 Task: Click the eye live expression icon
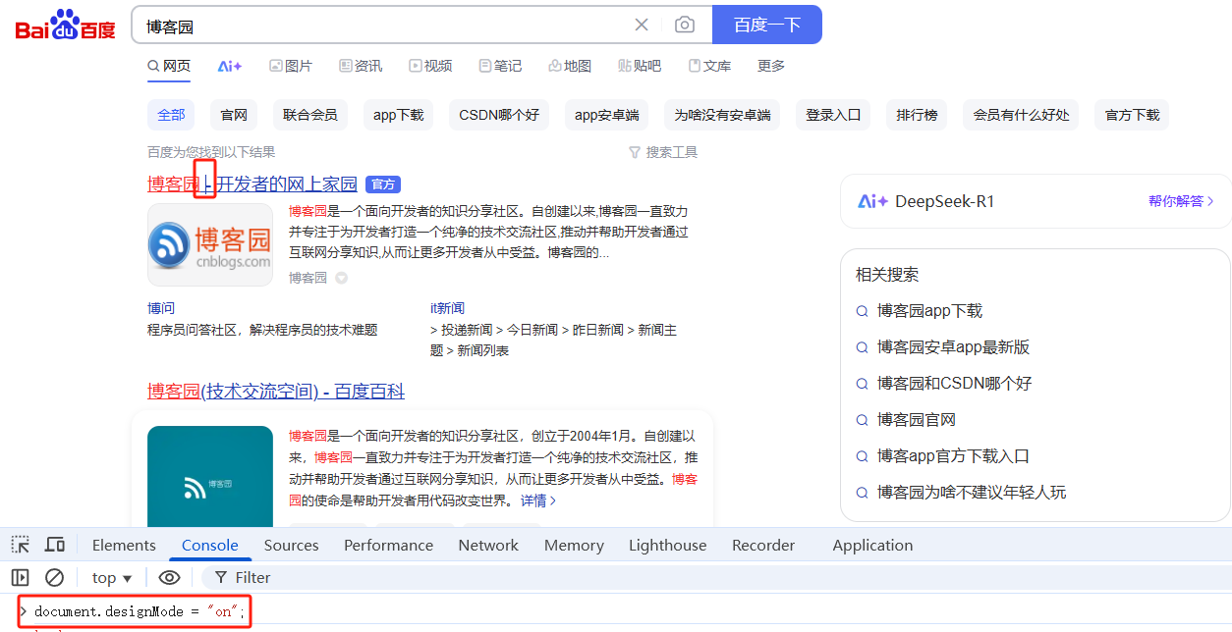(x=169, y=577)
